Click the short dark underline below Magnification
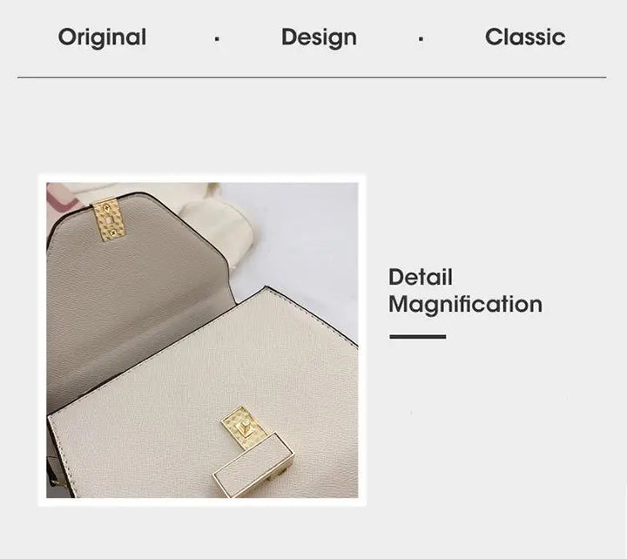The width and height of the screenshot is (627, 559). click(x=417, y=337)
